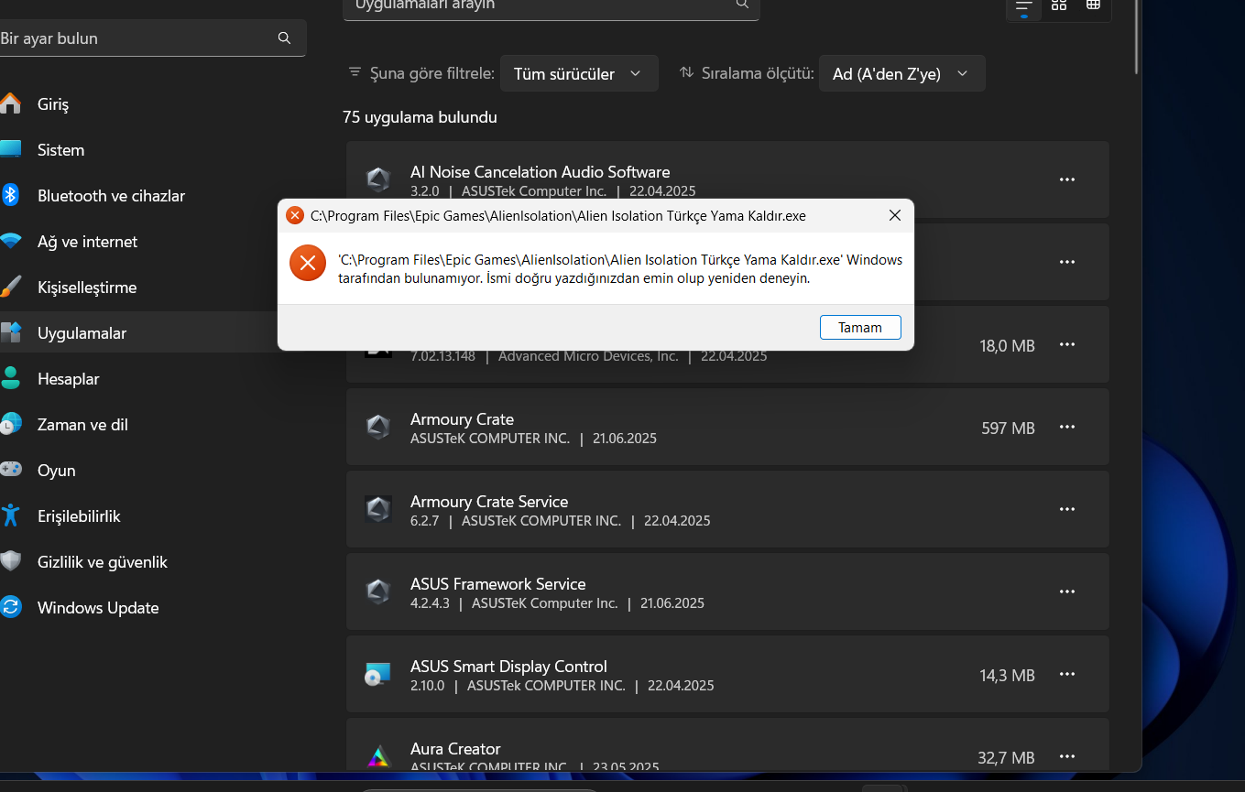
Task: Click the '75 uygulama bulundu' count text
Action: pos(420,117)
